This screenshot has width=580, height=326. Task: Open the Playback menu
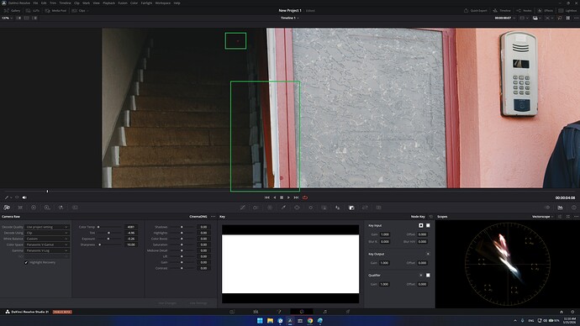tap(108, 3)
